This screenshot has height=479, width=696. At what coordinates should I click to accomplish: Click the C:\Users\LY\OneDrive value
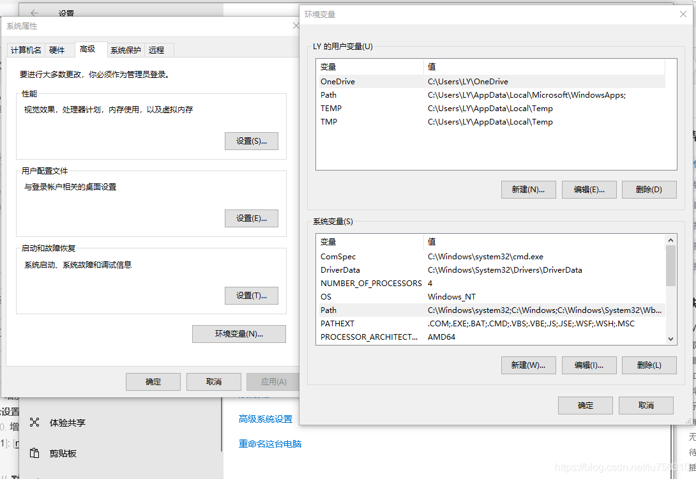click(x=468, y=82)
